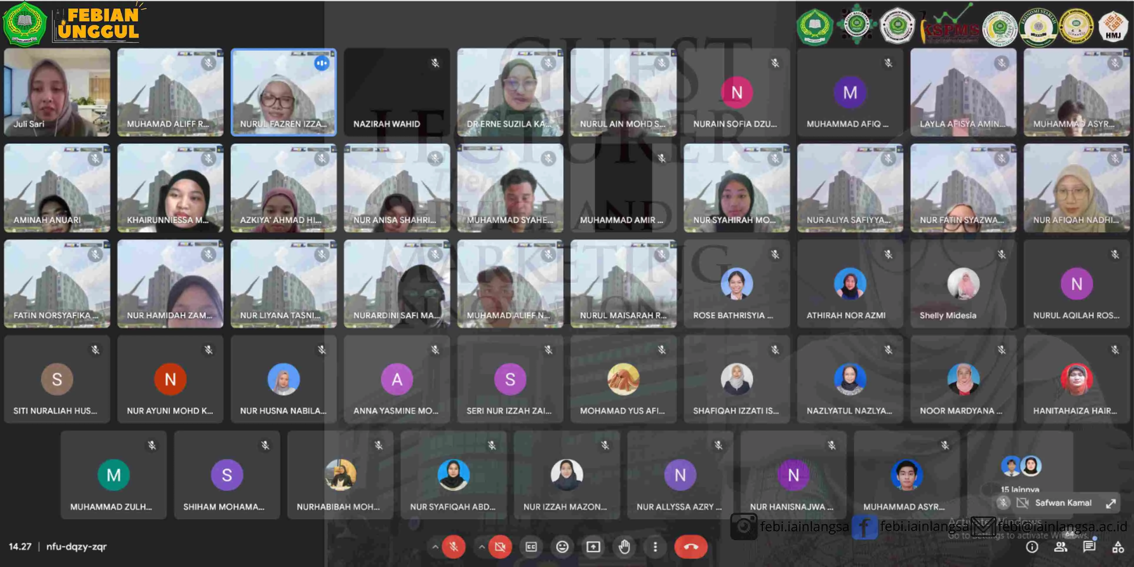1134x567 pixels.
Task: Show the participants list
Action: (1060, 547)
